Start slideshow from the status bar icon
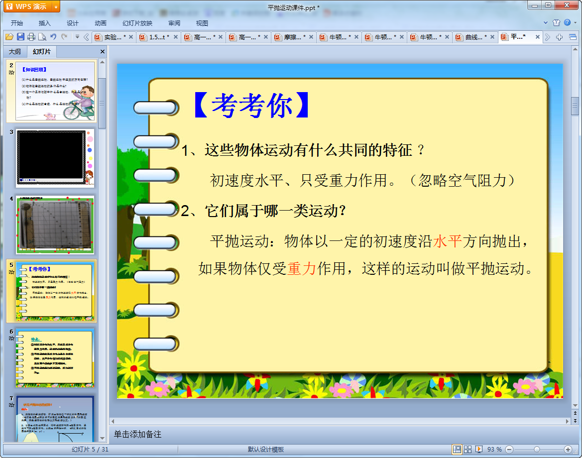This screenshot has height=458, width=582. 479,449
